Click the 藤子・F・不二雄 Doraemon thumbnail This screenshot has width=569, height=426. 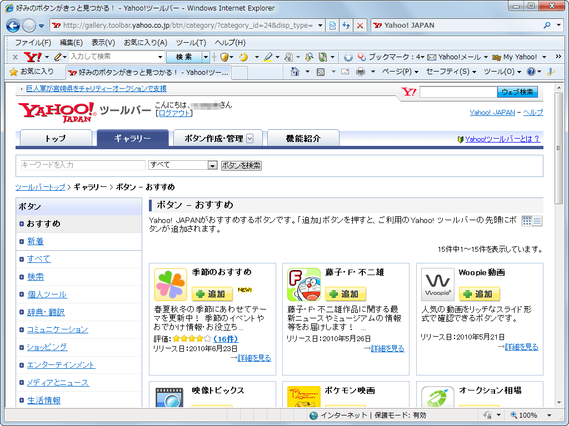(304, 285)
